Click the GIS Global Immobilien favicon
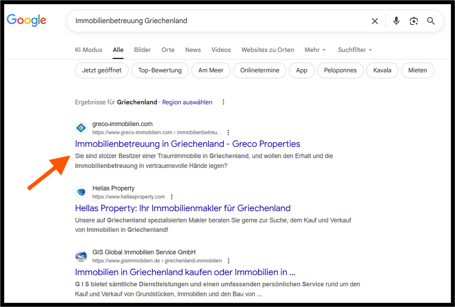The height and width of the screenshot is (307, 455). tap(81, 256)
